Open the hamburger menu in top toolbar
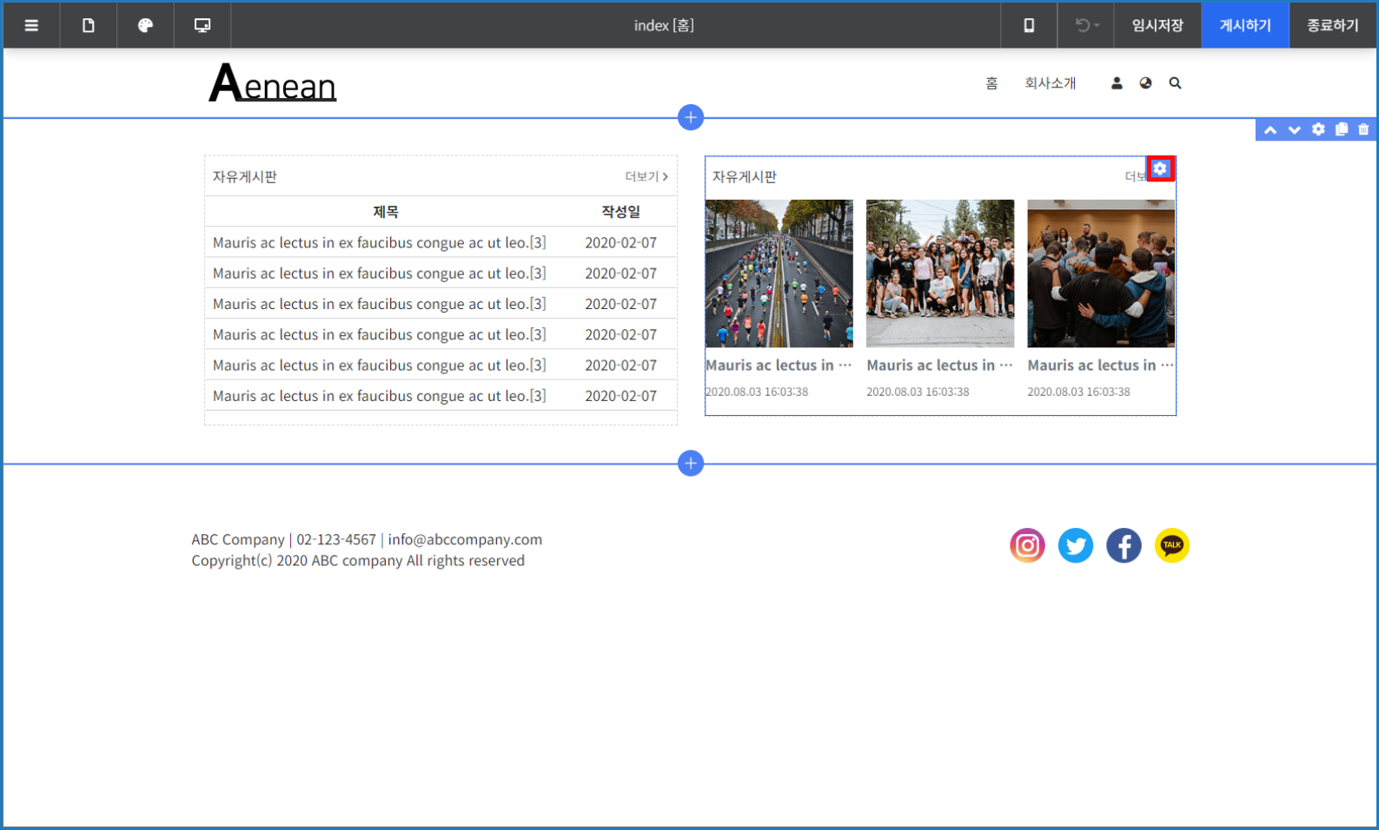 (x=31, y=25)
